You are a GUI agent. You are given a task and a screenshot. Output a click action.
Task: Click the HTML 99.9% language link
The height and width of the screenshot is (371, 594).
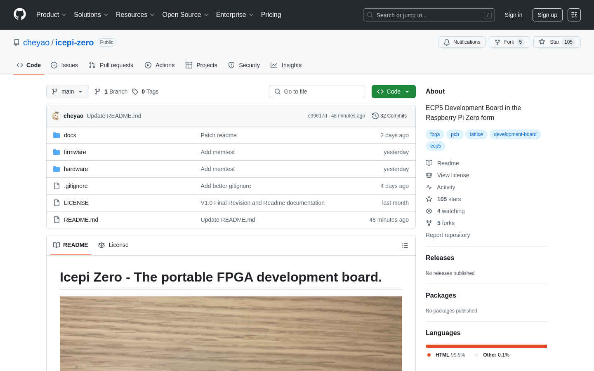[446, 355]
